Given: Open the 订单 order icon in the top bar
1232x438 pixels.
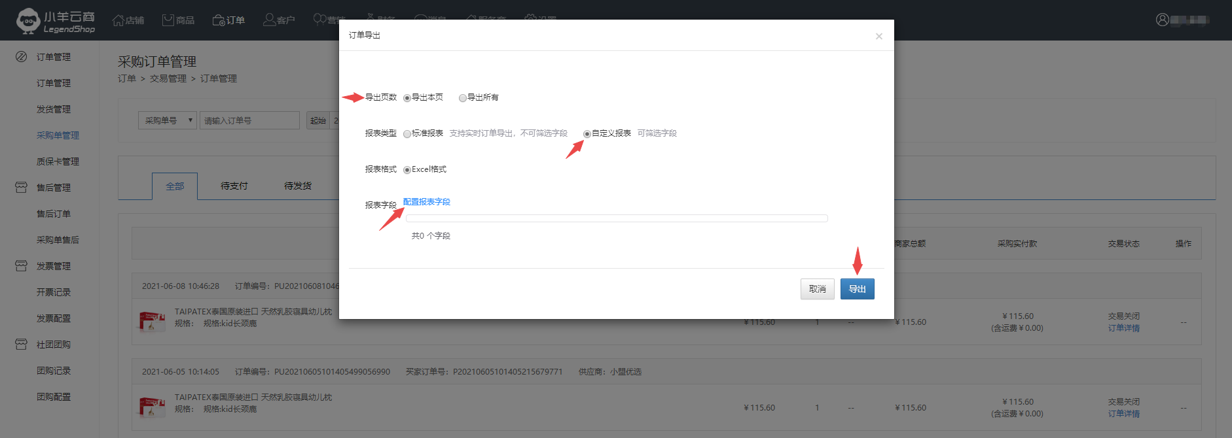Looking at the screenshot, I should (x=219, y=20).
